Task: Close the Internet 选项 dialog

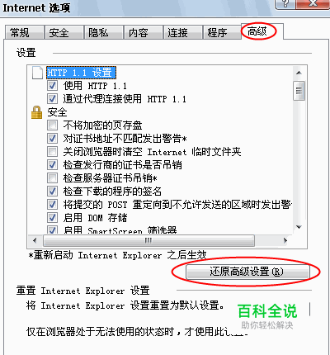Action: click(x=313, y=4)
